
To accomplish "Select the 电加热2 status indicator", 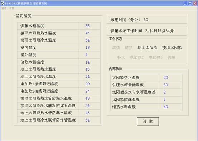I will pyautogui.click(x=137, y=57).
